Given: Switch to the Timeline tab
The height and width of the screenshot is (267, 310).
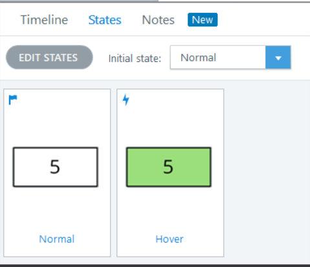Looking at the screenshot, I should point(44,20).
